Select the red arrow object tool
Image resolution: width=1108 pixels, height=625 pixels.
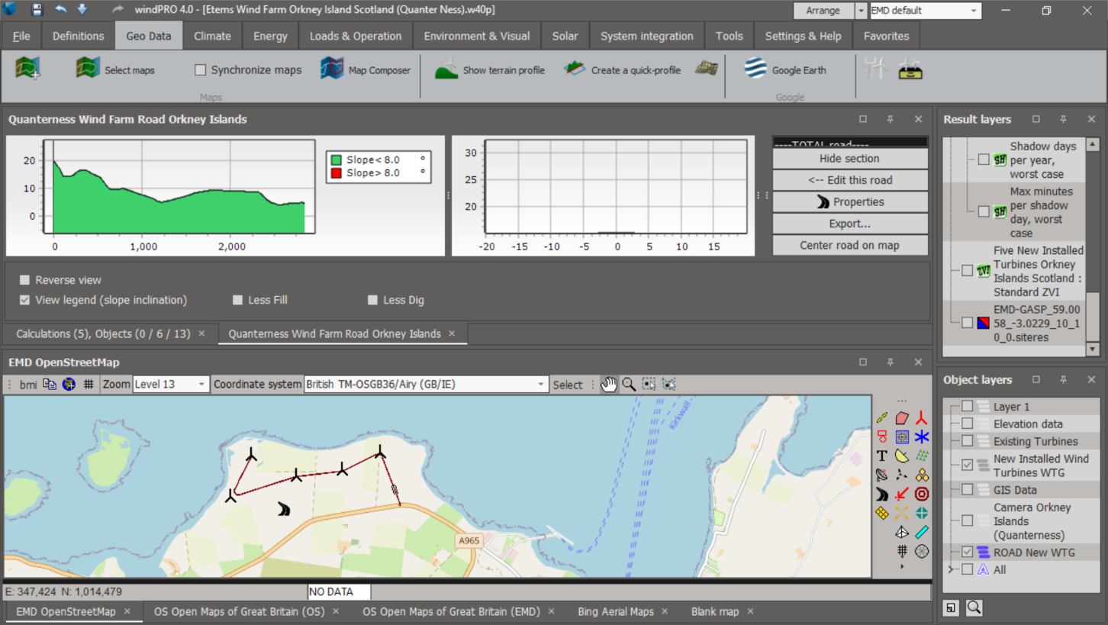coord(902,495)
